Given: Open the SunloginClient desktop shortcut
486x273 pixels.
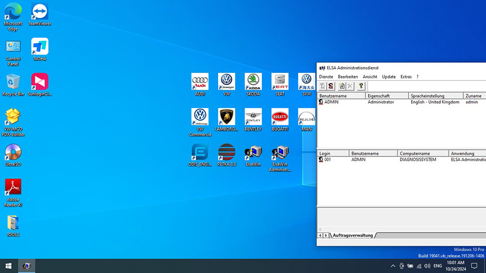Looking at the screenshot, I should click(40, 85).
